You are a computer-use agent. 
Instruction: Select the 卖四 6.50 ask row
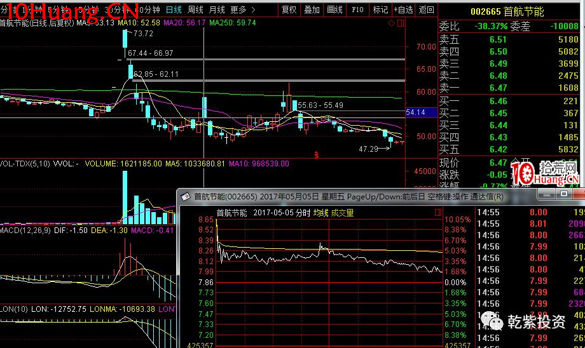point(509,51)
